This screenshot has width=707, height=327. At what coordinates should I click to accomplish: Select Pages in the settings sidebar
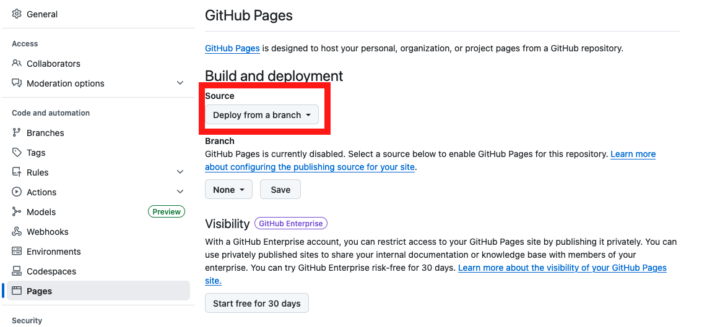40,291
